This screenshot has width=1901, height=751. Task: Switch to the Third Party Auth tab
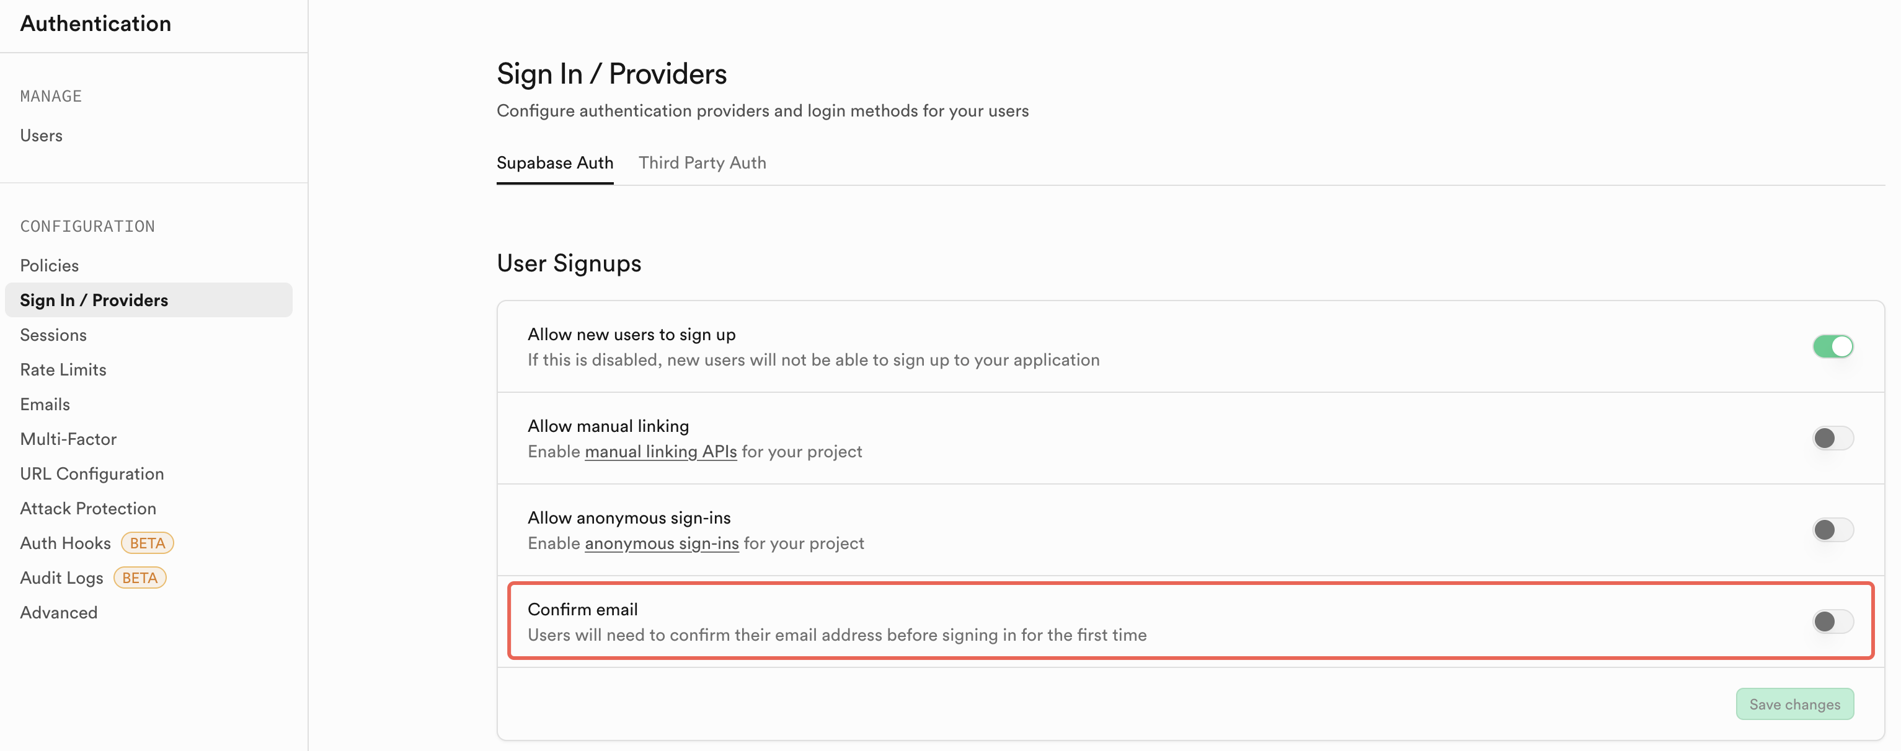click(702, 163)
